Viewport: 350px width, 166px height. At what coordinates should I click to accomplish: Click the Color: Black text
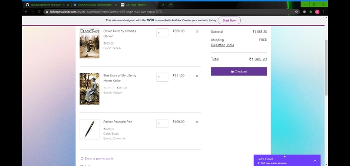(x=111, y=133)
